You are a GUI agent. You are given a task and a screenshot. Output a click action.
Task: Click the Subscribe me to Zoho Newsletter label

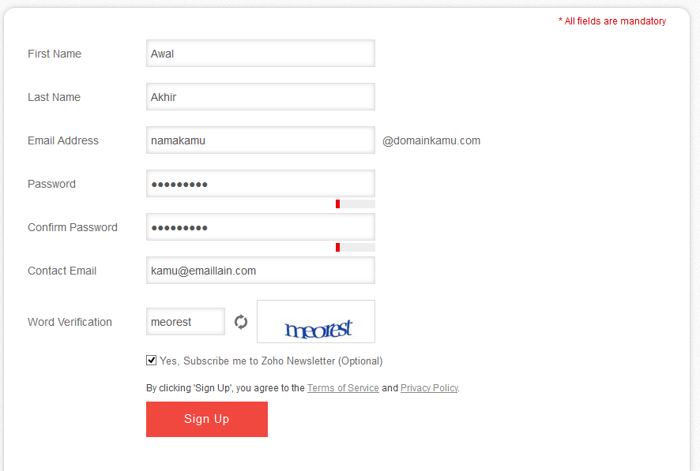click(x=271, y=361)
